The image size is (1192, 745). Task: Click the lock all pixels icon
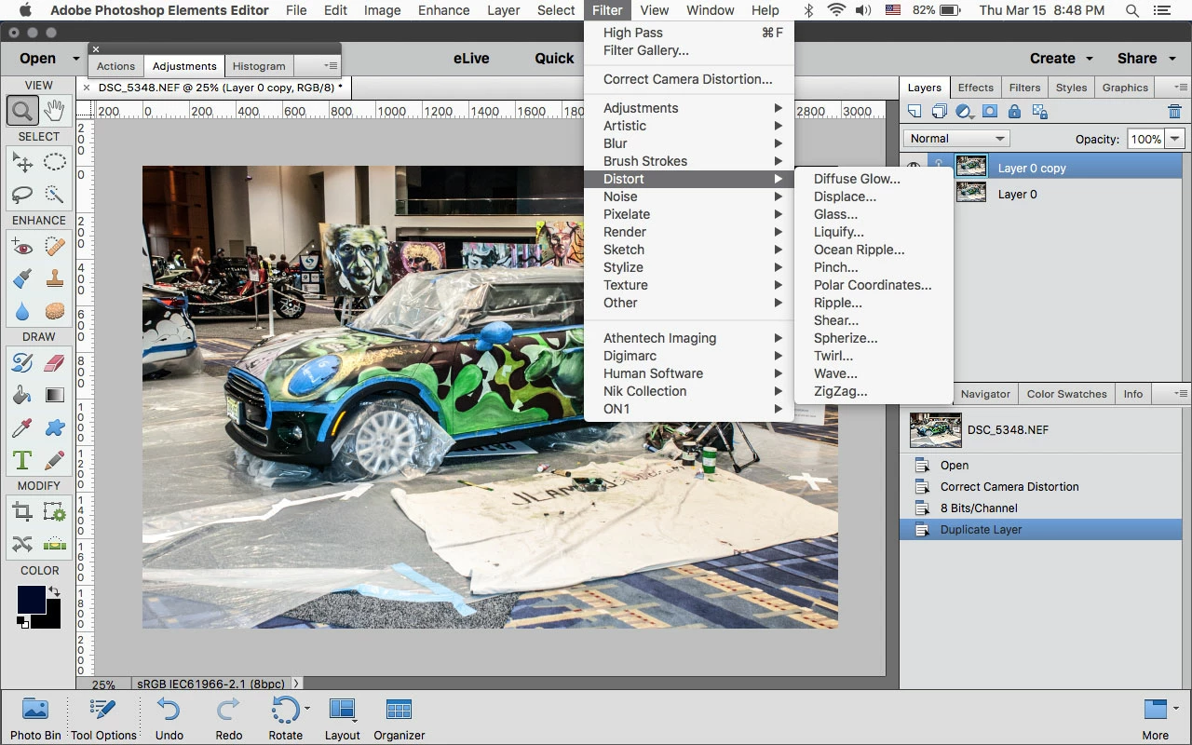pos(1014,112)
